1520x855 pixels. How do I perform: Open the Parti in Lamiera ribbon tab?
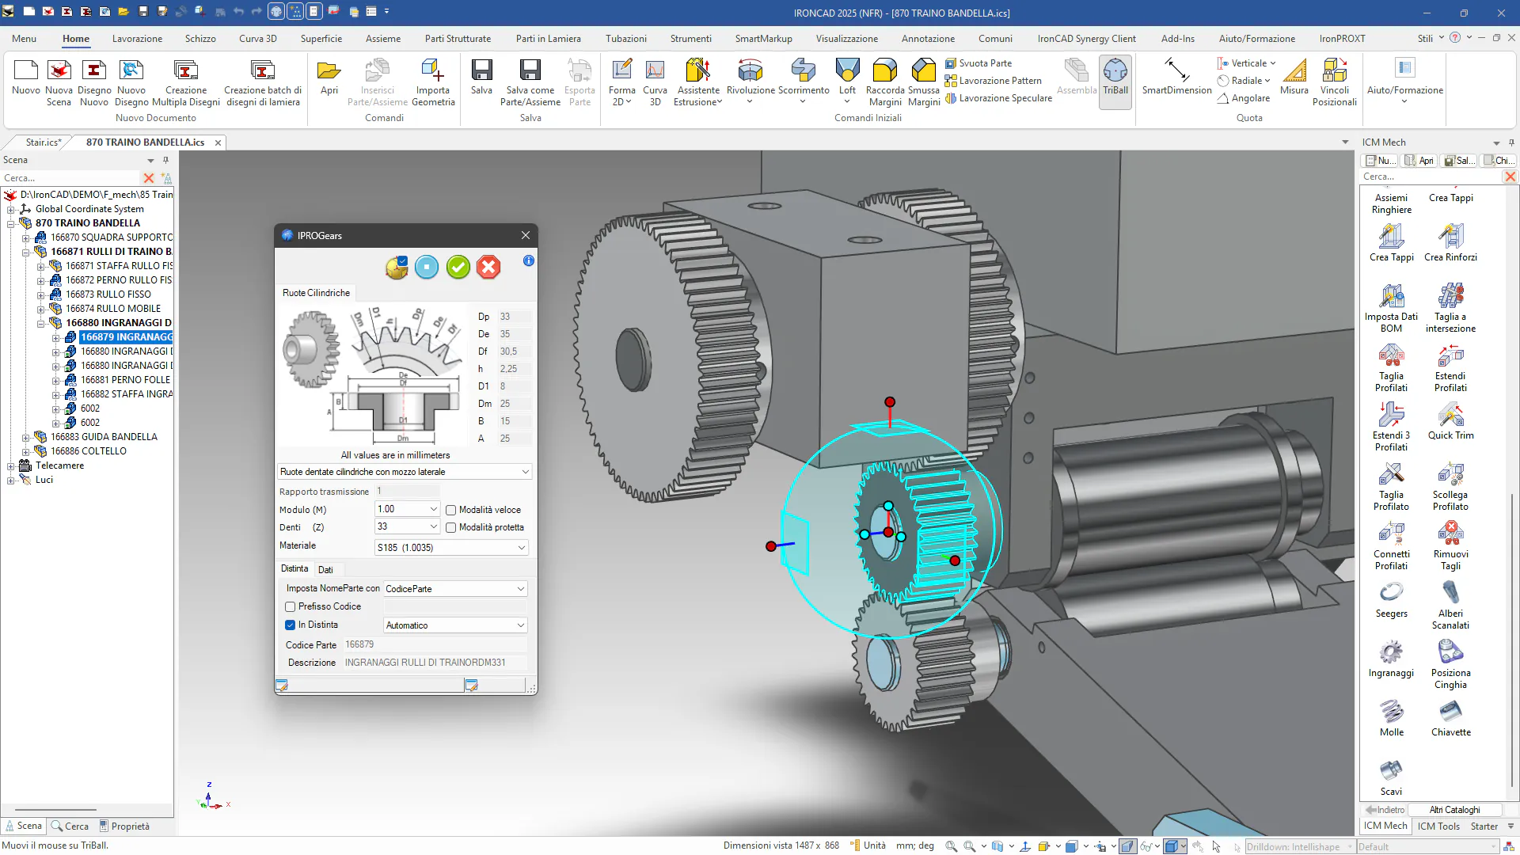[x=548, y=38]
